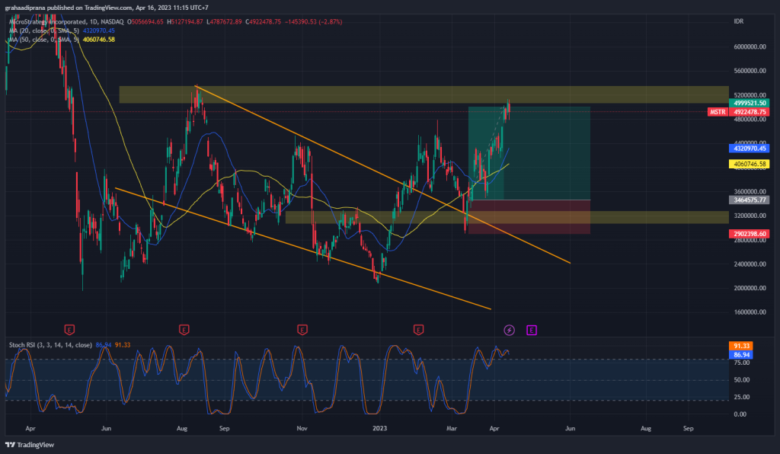
Task: Click the Nov time axis label
Action: (302, 428)
